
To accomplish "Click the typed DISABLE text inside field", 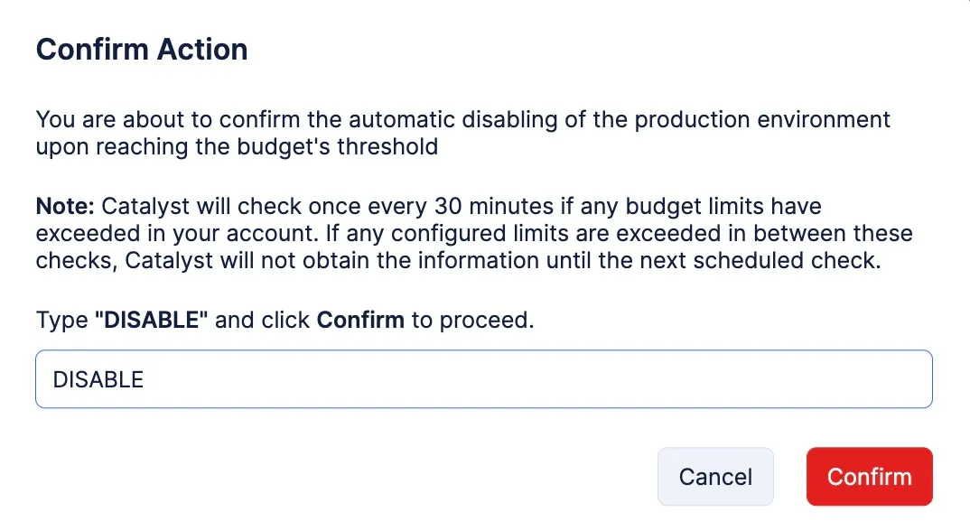I will [98, 379].
